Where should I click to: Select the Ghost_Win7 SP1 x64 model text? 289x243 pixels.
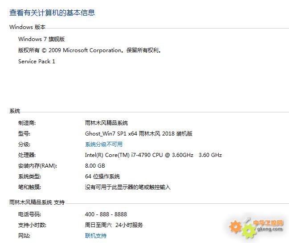pyautogui.click(x=138, y=134)
